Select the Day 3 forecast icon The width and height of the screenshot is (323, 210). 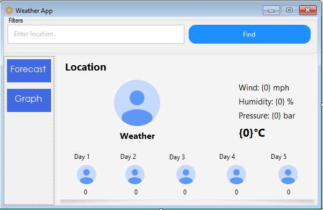click(186, 174)
